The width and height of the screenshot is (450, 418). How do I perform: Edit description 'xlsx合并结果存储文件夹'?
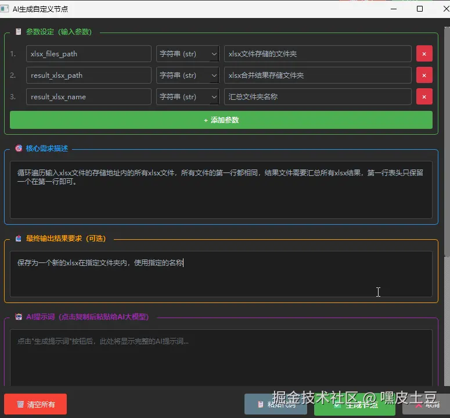[318, 75]
